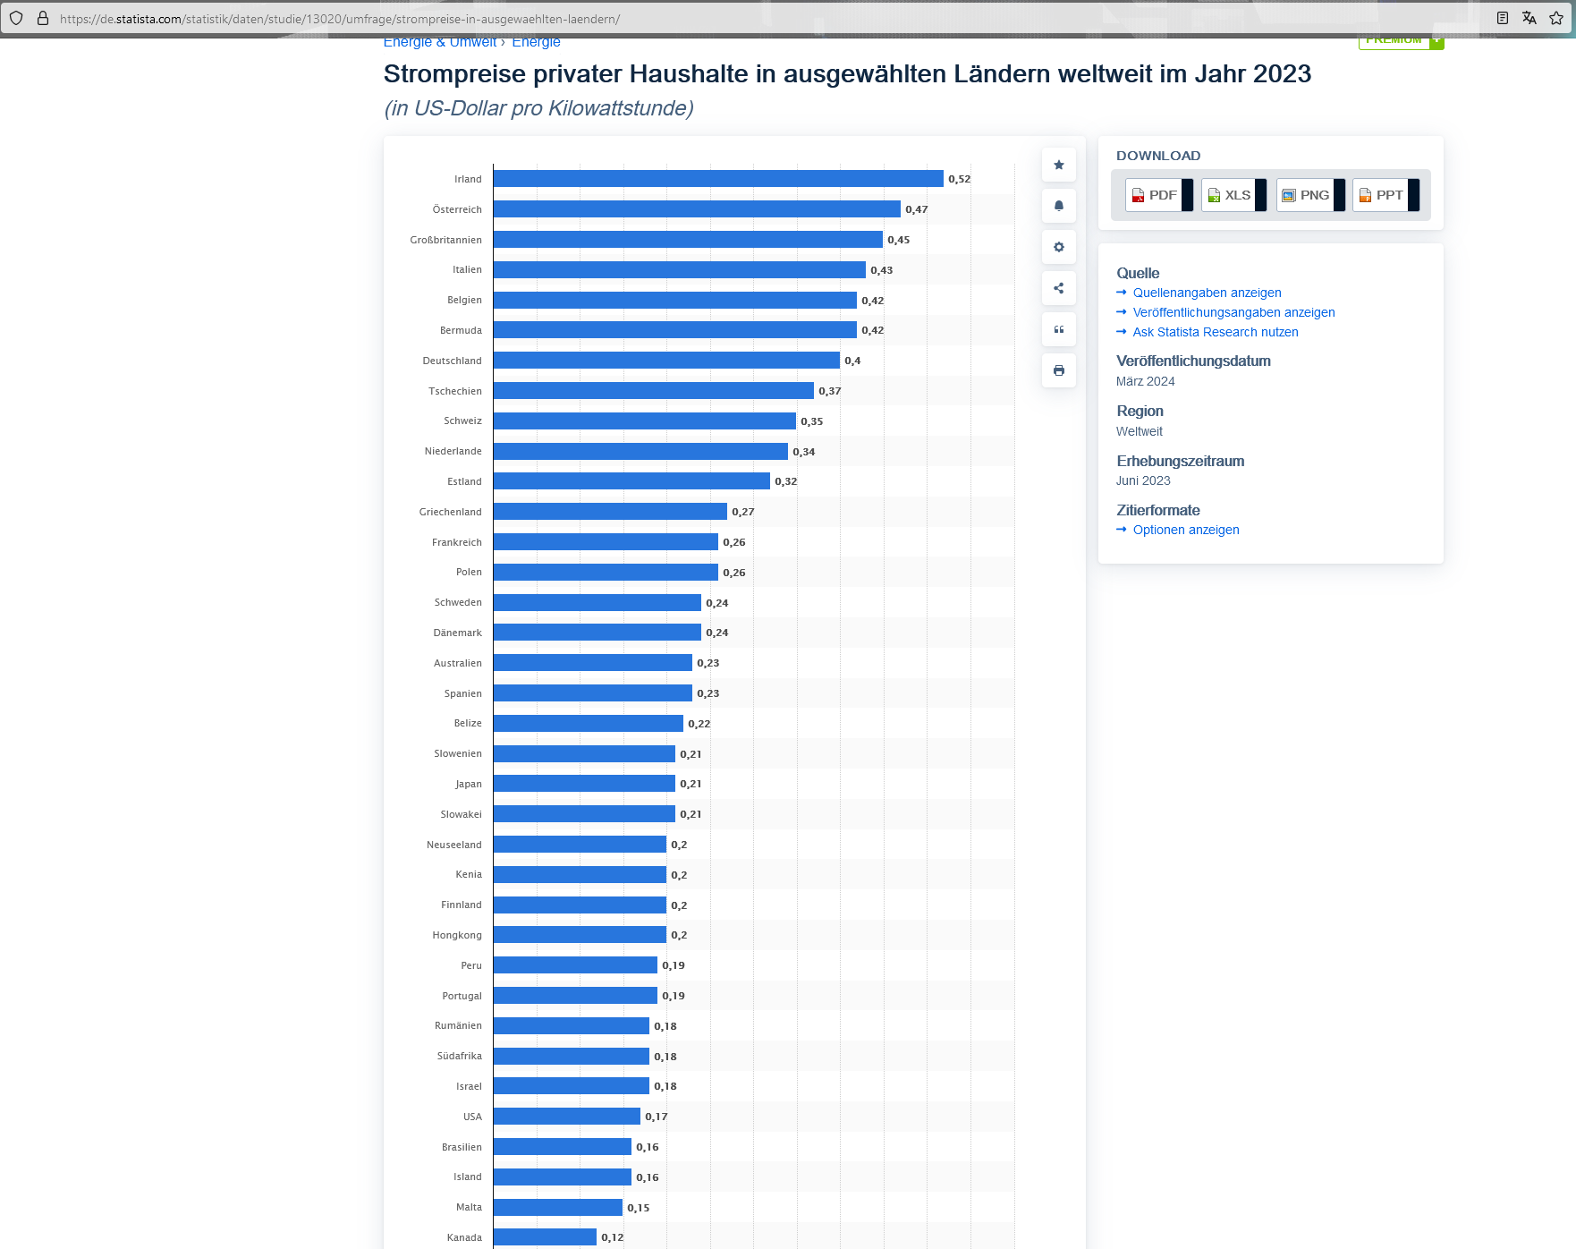The width and height of the screenshot is (1576, 1249).
Task: Click the Portugal country label
Action: 462,996
